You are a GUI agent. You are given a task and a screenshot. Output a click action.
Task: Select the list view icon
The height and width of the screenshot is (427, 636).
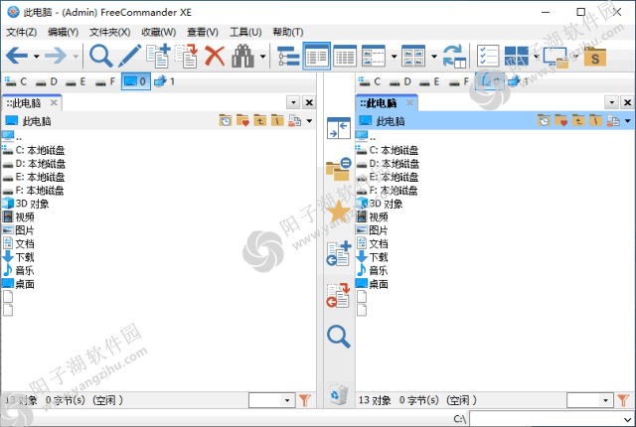345,56
